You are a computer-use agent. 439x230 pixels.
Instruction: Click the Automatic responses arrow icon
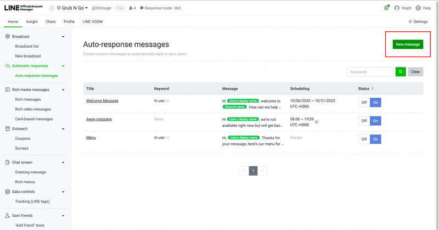point(8,66)
